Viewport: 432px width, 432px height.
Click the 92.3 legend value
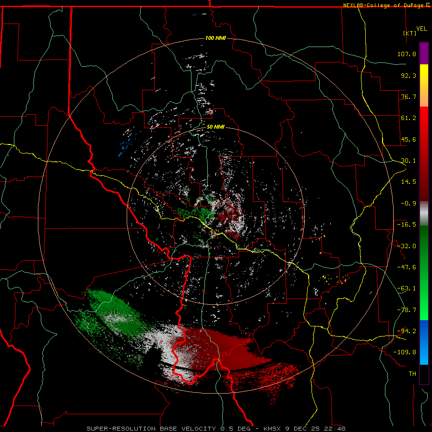tap(408, 75)
